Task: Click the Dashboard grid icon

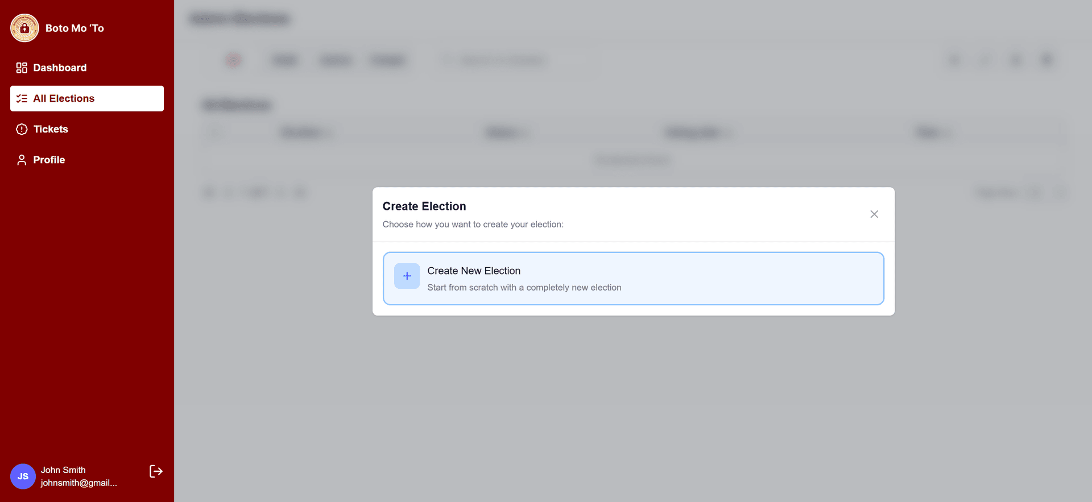Action: 22,68
